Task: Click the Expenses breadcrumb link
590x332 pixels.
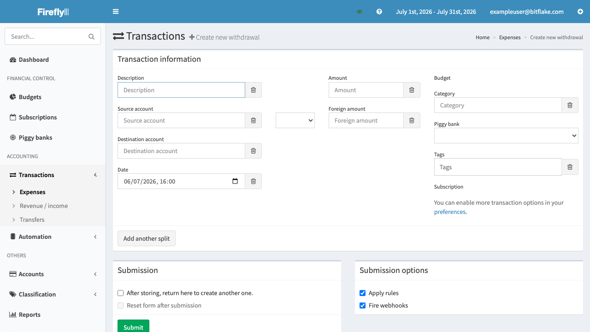Action: [510, 37]
